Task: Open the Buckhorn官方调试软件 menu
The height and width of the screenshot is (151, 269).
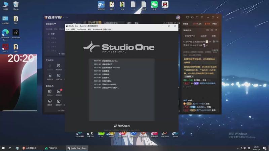Action: (x=102, y=30)
